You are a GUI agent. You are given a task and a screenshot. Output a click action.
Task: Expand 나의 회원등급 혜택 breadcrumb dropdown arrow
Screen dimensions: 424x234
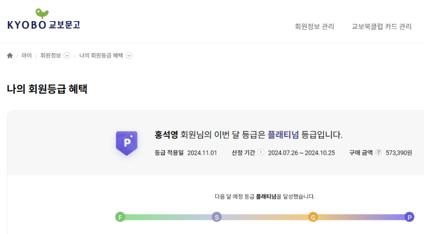pos(129,55)
